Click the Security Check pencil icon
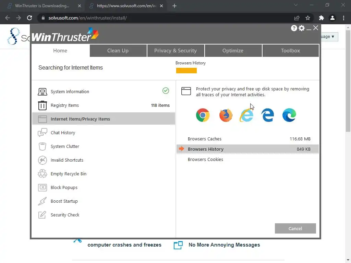Image resolution: width=351 pixels, height=263 pixels. [42, 215]
